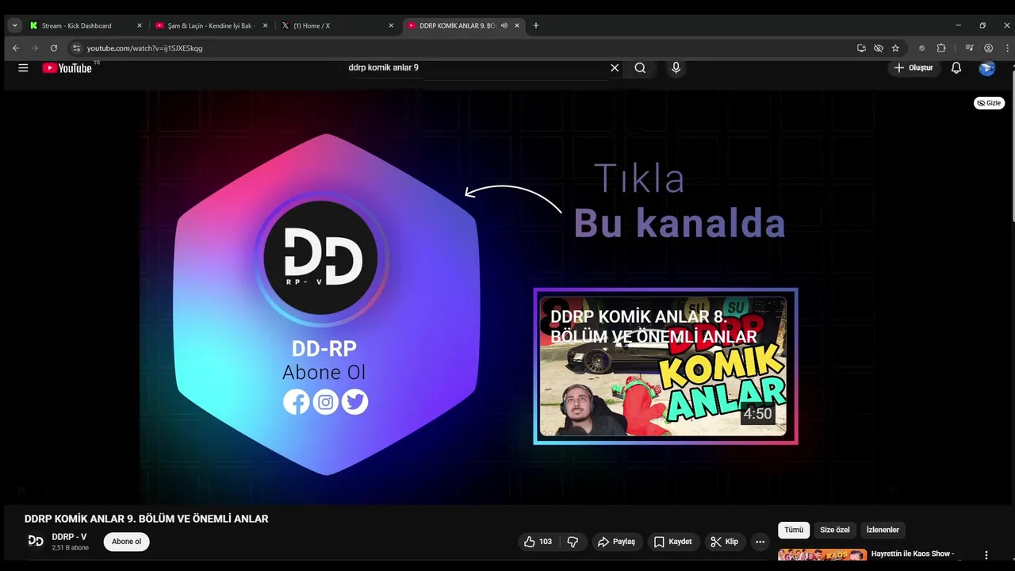Dislike the video with thumbs down
The height and width of the screenshot is (571, 1015).
(x=573, y=542)
